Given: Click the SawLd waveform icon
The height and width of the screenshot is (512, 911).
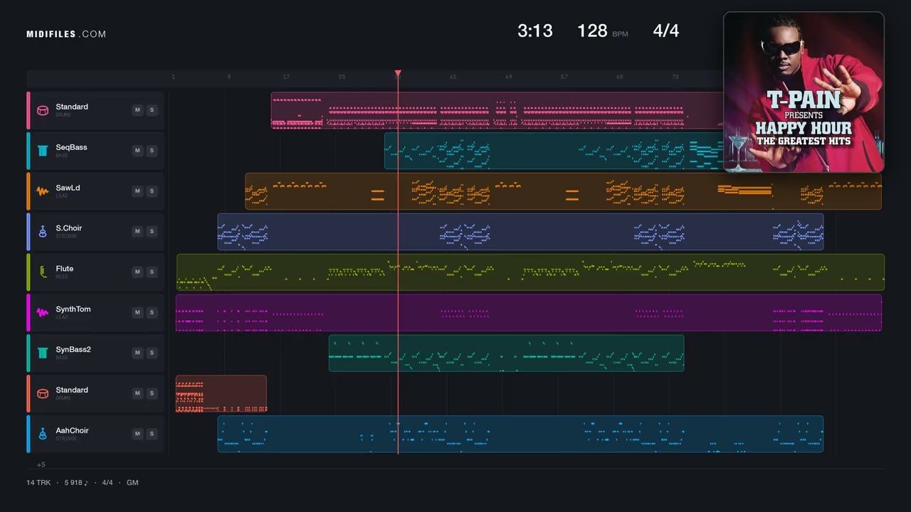Looking at the screenshot, I should click(x=43, y=191).
